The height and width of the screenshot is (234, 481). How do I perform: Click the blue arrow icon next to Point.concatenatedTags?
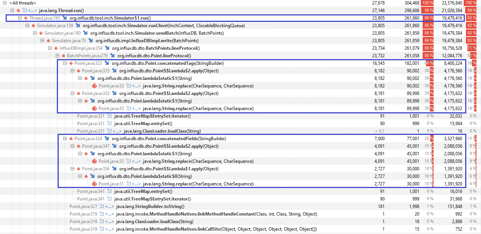107,63
